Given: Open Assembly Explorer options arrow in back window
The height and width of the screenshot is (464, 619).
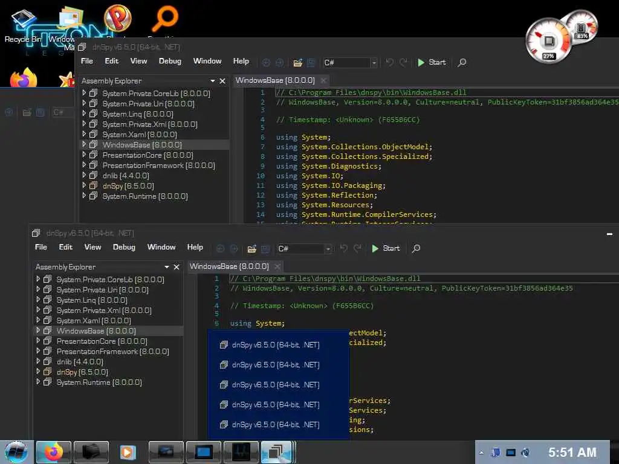Looking at the screenshot, I should [213, 81].
